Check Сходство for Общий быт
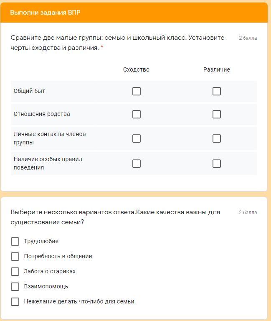Viewport: 271px width, 321px height. tap(137, 91)
